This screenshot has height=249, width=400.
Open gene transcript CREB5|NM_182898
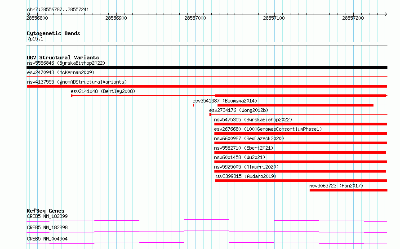click(48, 227)
